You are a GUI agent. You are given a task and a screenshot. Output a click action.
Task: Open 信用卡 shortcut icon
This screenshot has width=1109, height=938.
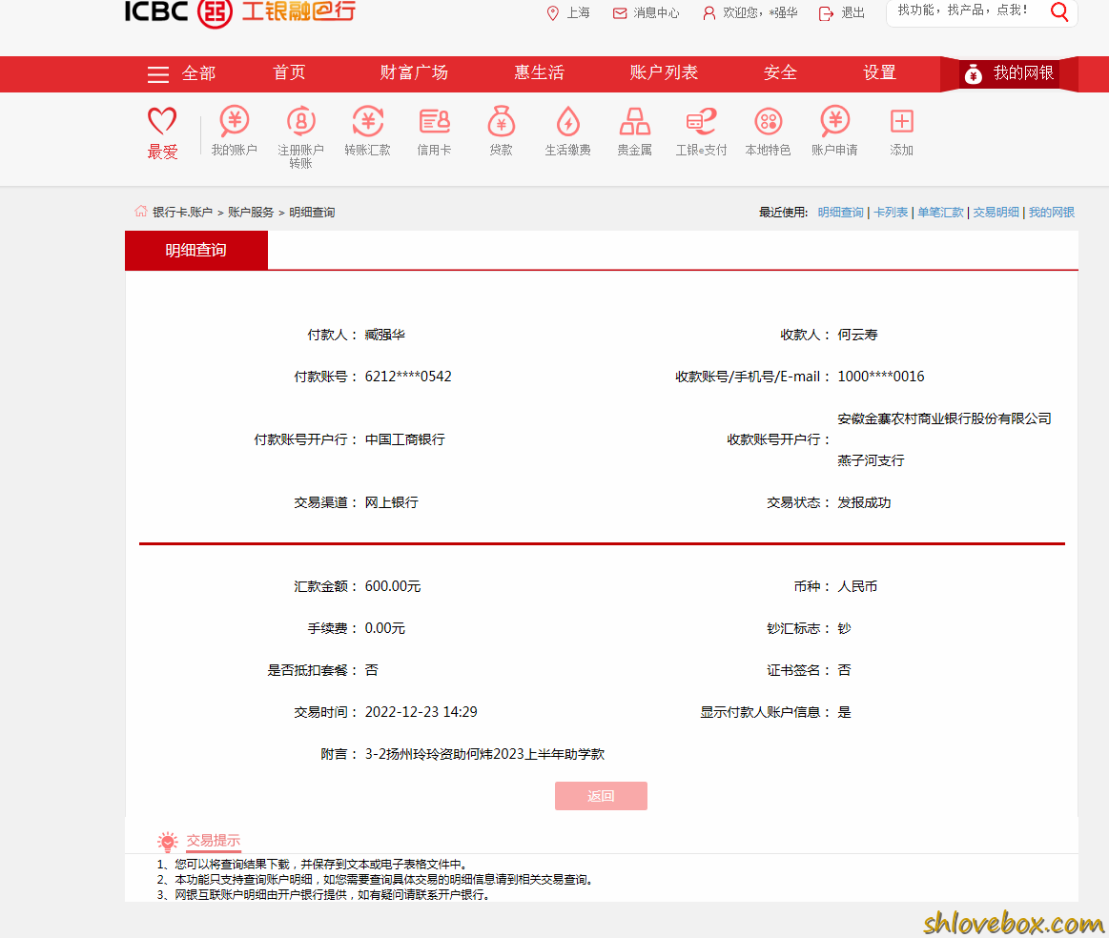click(x=434, y=121)
